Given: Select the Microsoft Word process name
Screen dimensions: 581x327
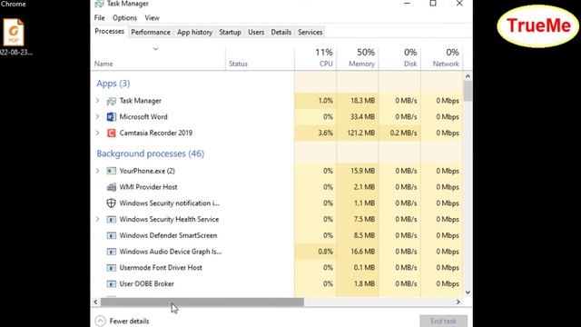Looking at the screenshot, I should coord(143,117).
